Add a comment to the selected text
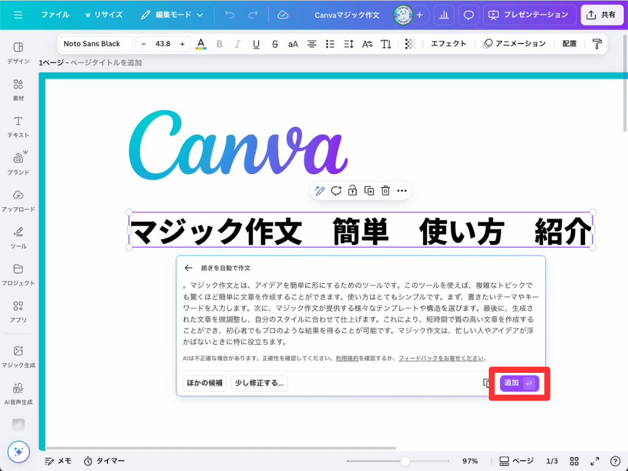The image size is (628, 471). (336, 191)
